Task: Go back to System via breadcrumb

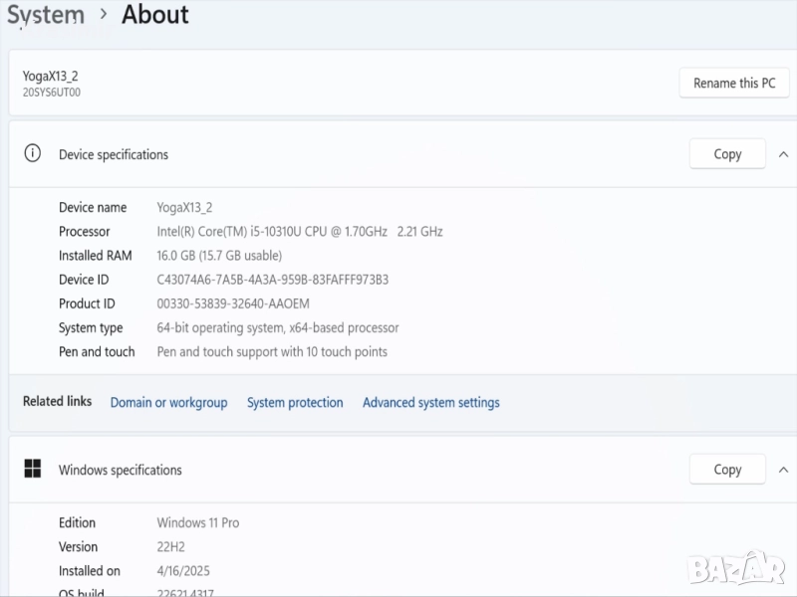Action: tap(46, 15)
